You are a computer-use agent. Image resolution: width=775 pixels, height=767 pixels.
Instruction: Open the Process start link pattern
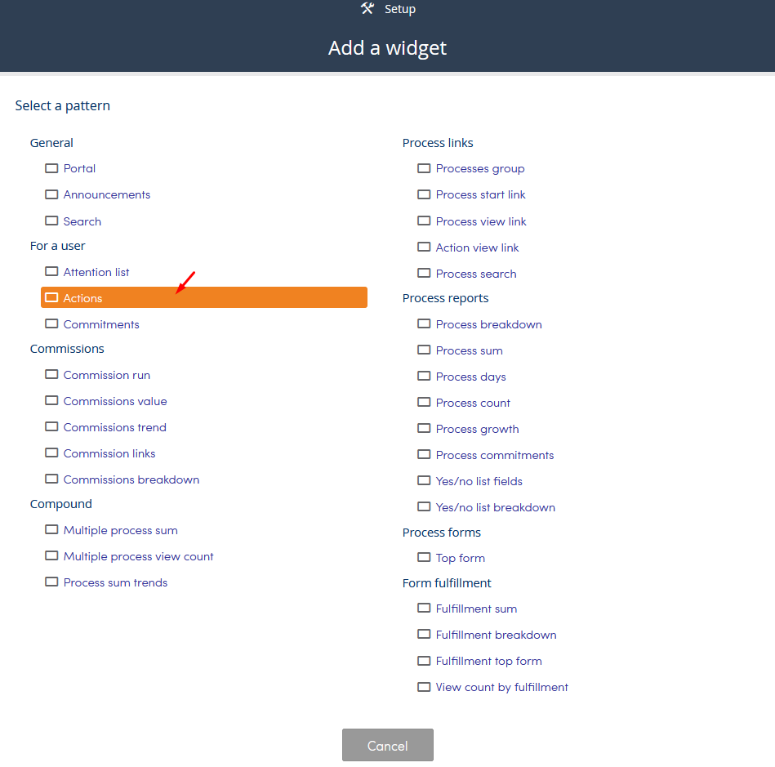point(480,195)
